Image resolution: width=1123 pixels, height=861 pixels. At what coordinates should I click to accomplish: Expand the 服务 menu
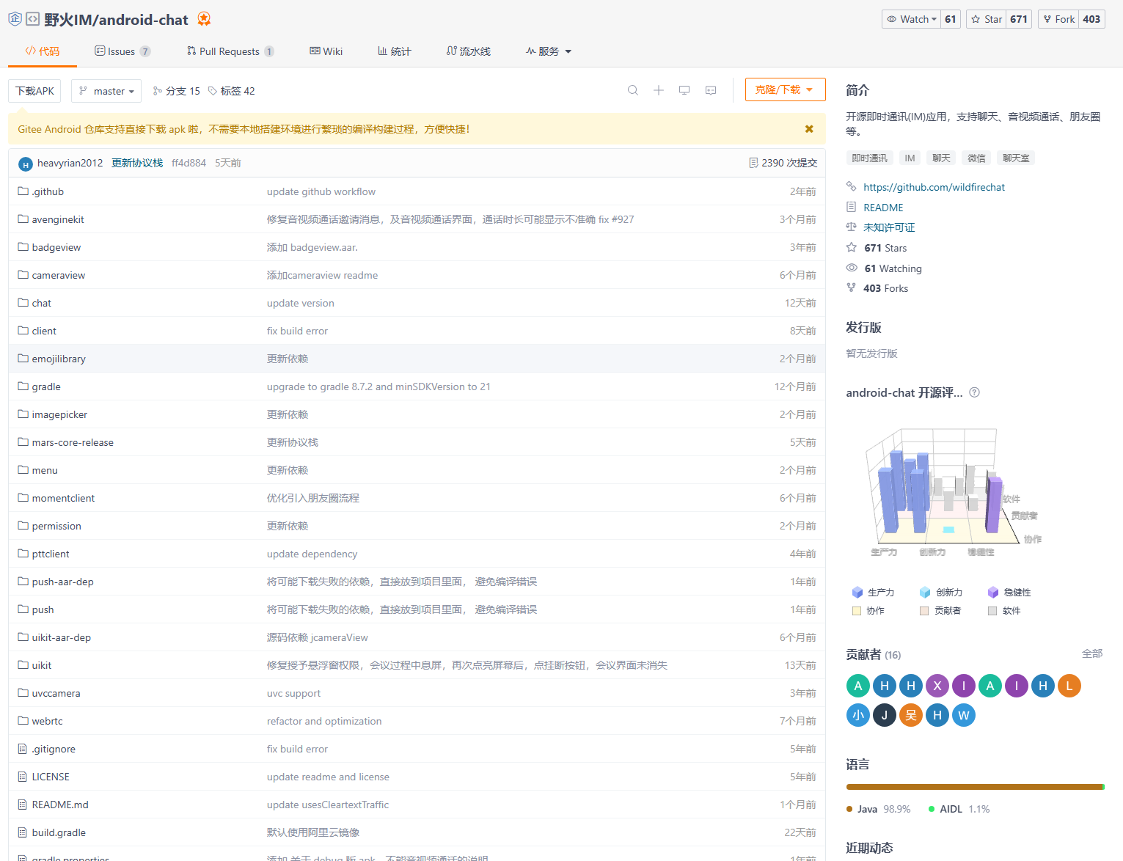click(549, 51)
